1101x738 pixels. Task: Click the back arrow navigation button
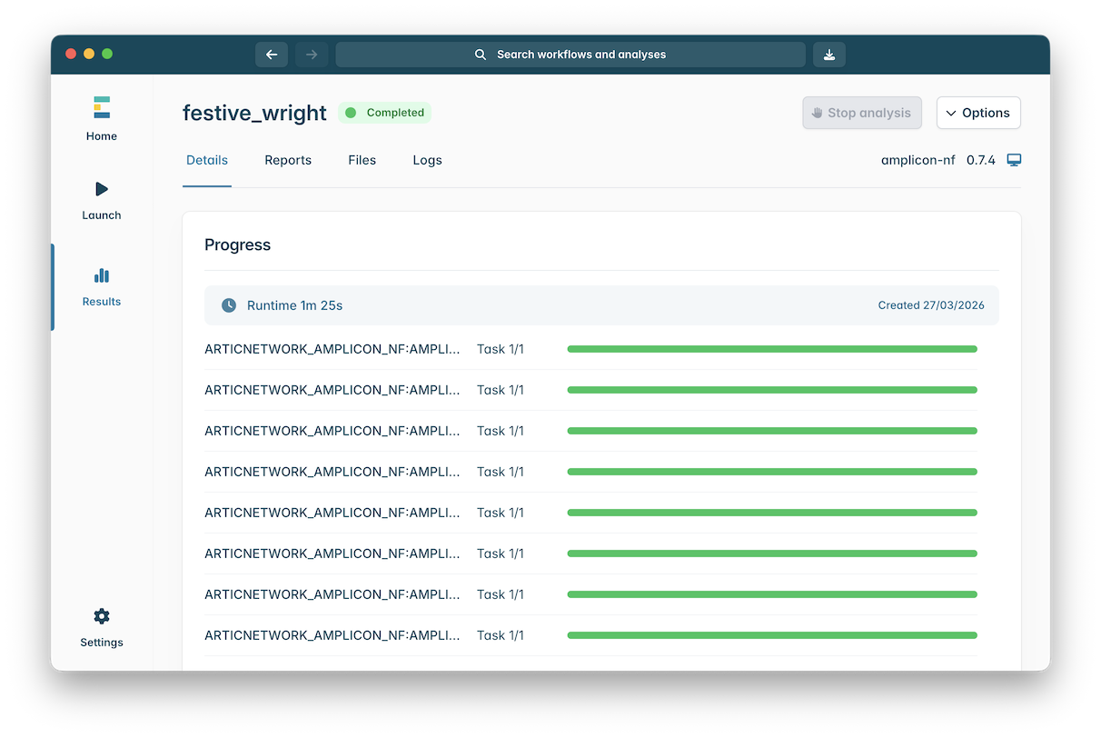(x=272, y=55)
